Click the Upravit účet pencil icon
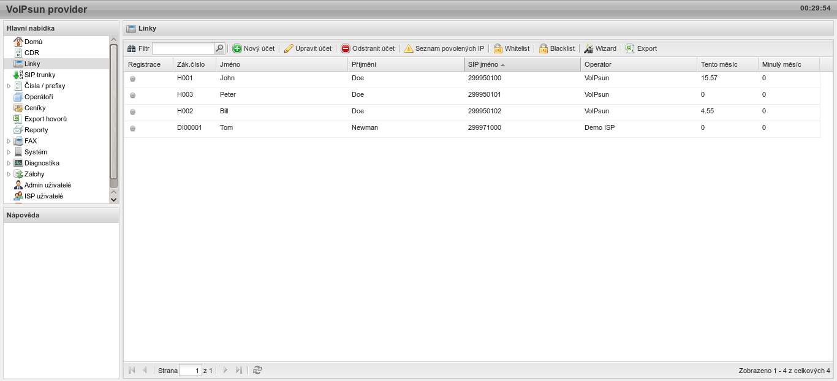 289,48
